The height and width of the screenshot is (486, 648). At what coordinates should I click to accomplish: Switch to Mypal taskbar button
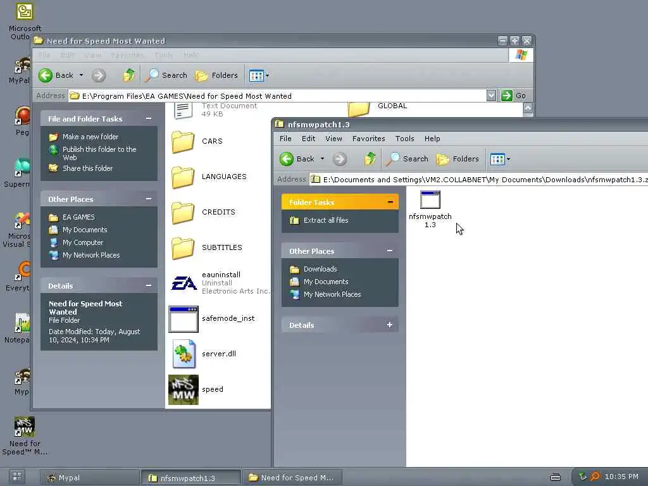[x=89, y=478]
